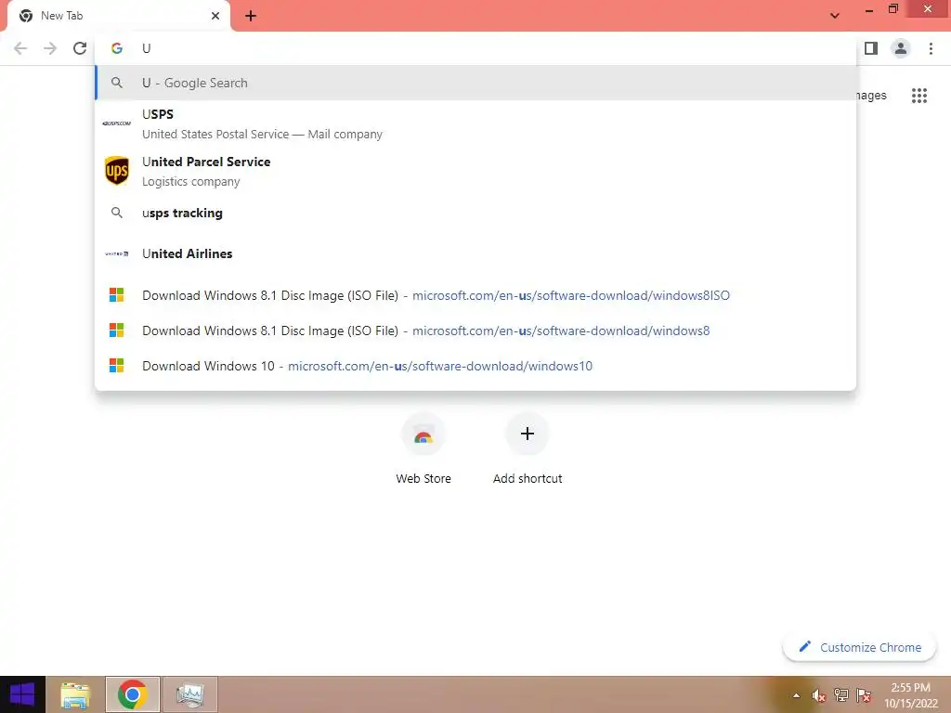Open a new tab with the plus button
The width and height of the screenshot is (951, 713).
[251, 16]
